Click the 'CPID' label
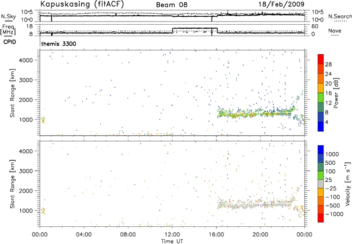352x244 pixels. [10, 42]
